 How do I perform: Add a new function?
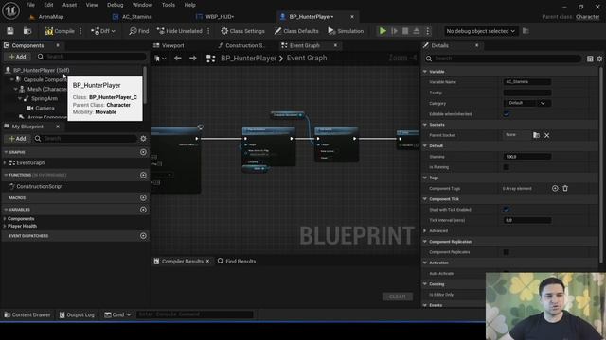pyautogui.click(x=143, y=175)
